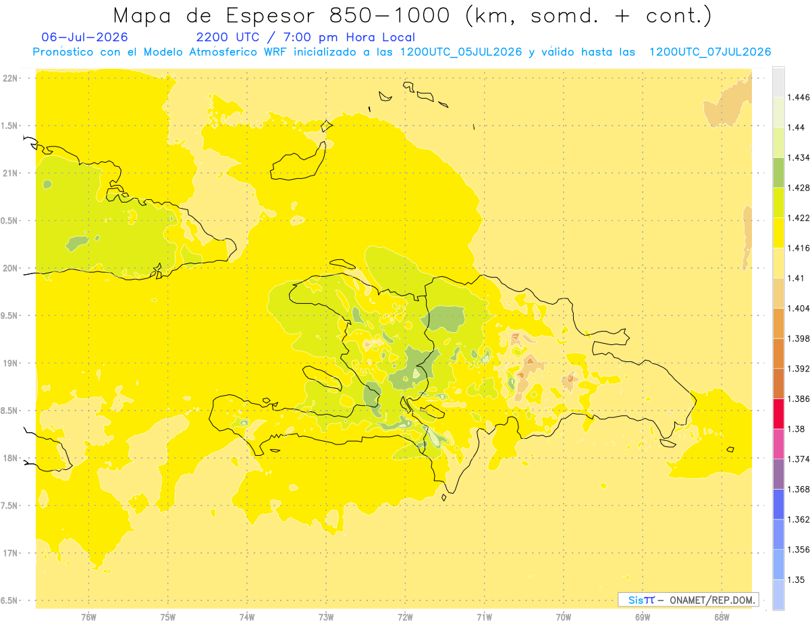Image resolution: width=810 pixels, height=626 pixels.
Task: Click the SisPI ONAMET/REP.DOM. logo box
Action: point(688,600)
